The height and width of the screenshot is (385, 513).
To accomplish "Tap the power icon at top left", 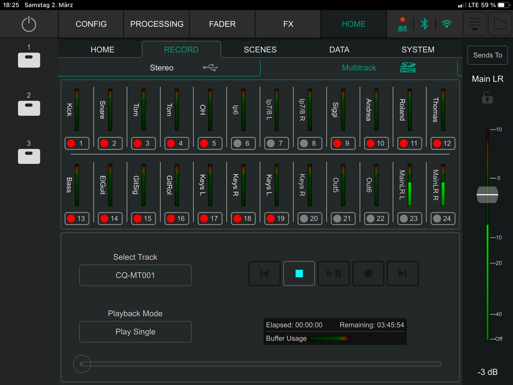I will [29, 24].
